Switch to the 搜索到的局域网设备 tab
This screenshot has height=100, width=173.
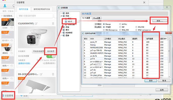[42, 9]
